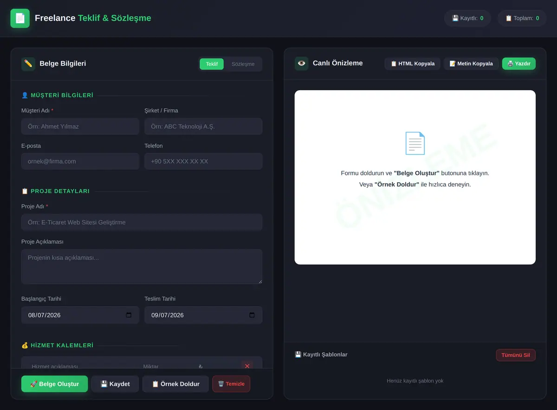Viewport: 557px width, 410px height.
Task: Click the HİZMET KALEMLERİ section heading
Action: (x=58, y=345)
